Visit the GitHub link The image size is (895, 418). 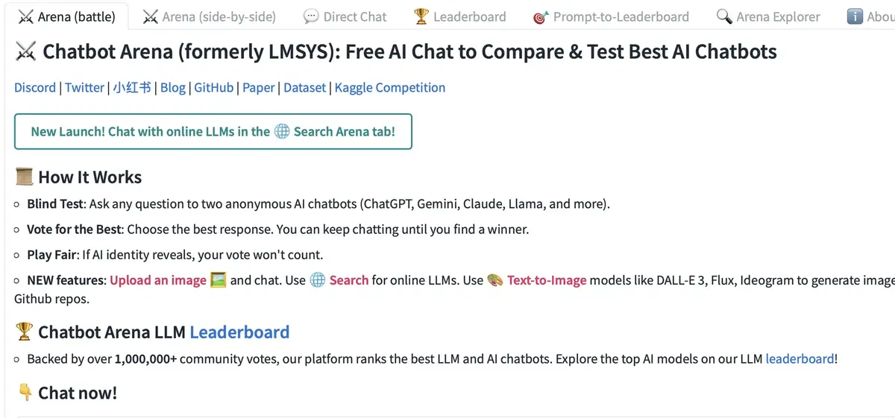(x=214, y=88)
